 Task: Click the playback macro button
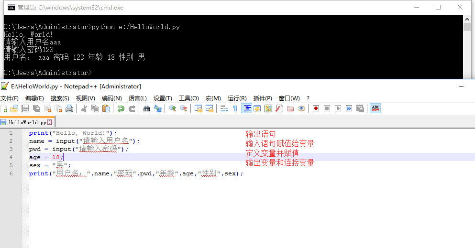coord(338,108)
